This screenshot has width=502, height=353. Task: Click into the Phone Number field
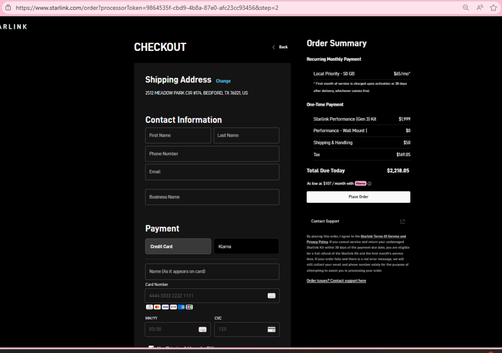click(212, 154)
